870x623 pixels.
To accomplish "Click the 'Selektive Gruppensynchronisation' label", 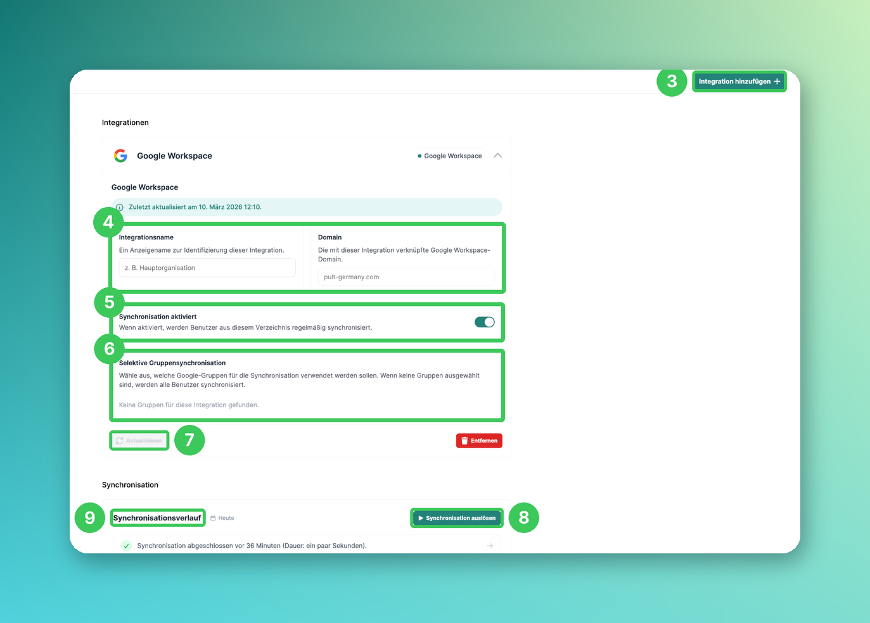I will tap(172, 363).
